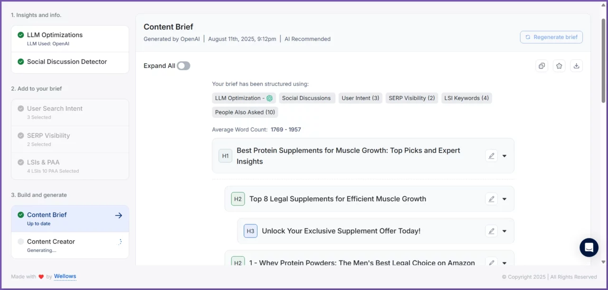Click the People Also Asked (10) tag

[x=245, y=112]
